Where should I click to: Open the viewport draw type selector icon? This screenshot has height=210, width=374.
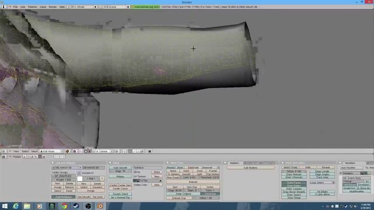[x=67, y=151]
